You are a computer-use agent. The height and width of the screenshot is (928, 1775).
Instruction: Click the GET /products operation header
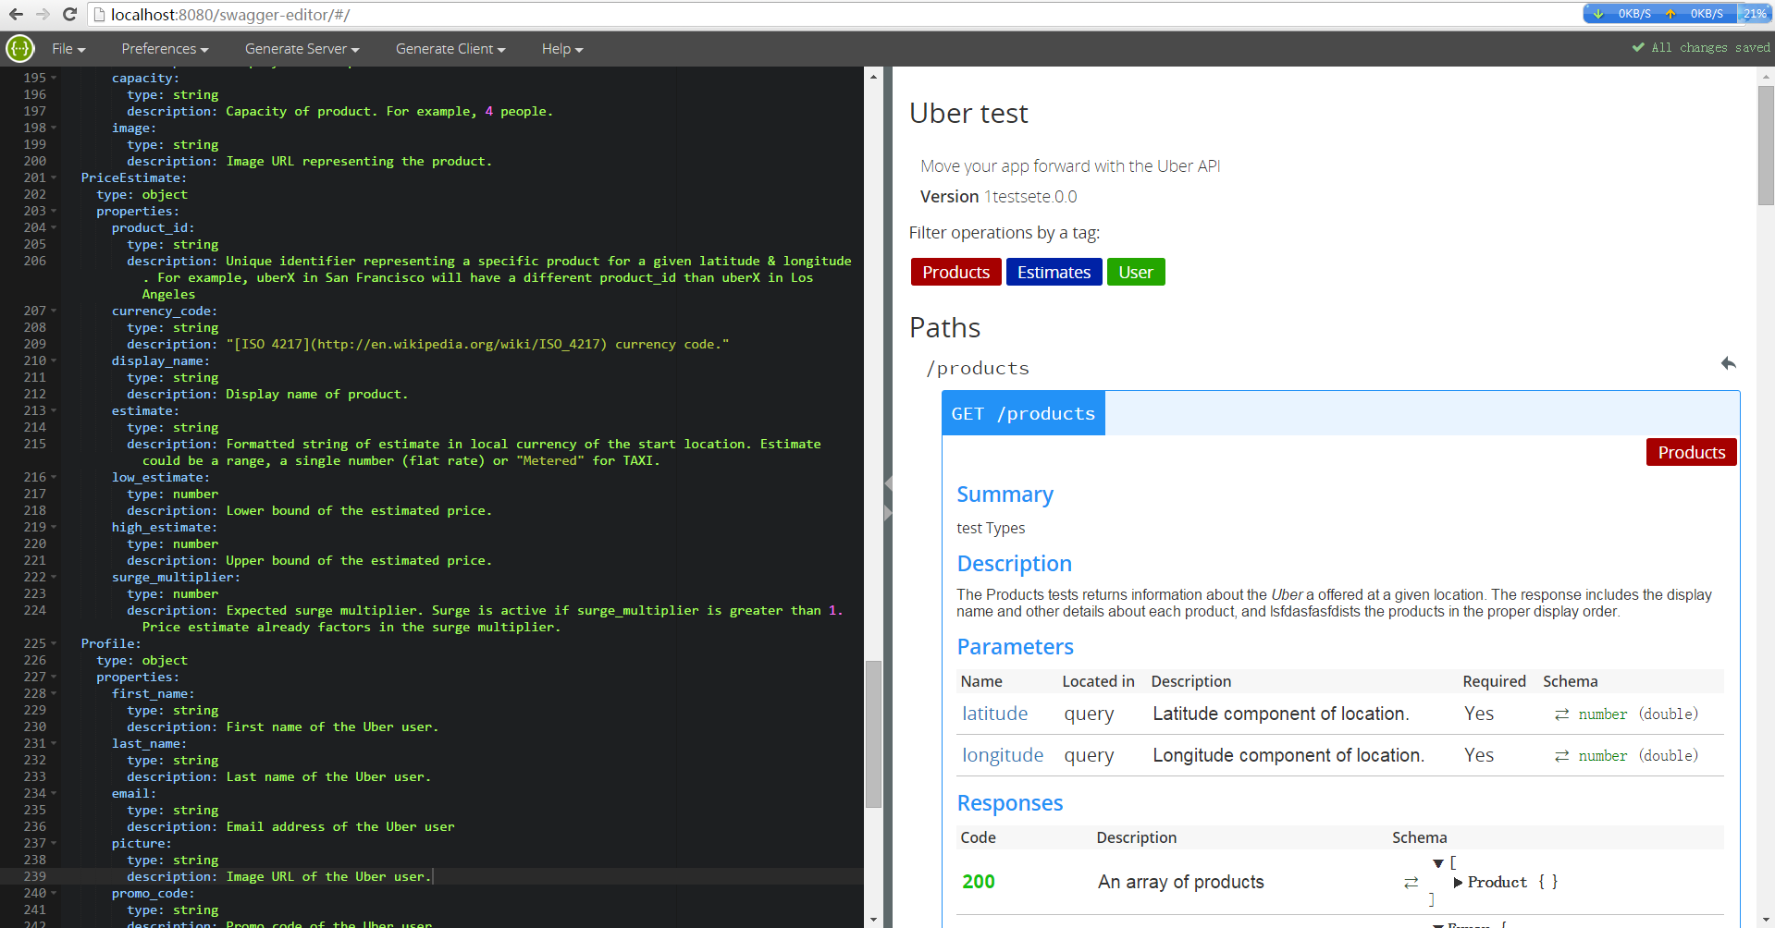pyautogui.click(x=1023, y=413)
